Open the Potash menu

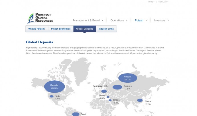coord(139,21)
